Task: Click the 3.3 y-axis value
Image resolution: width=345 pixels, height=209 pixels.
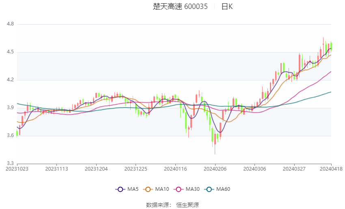Action: [x=10, y=163]
